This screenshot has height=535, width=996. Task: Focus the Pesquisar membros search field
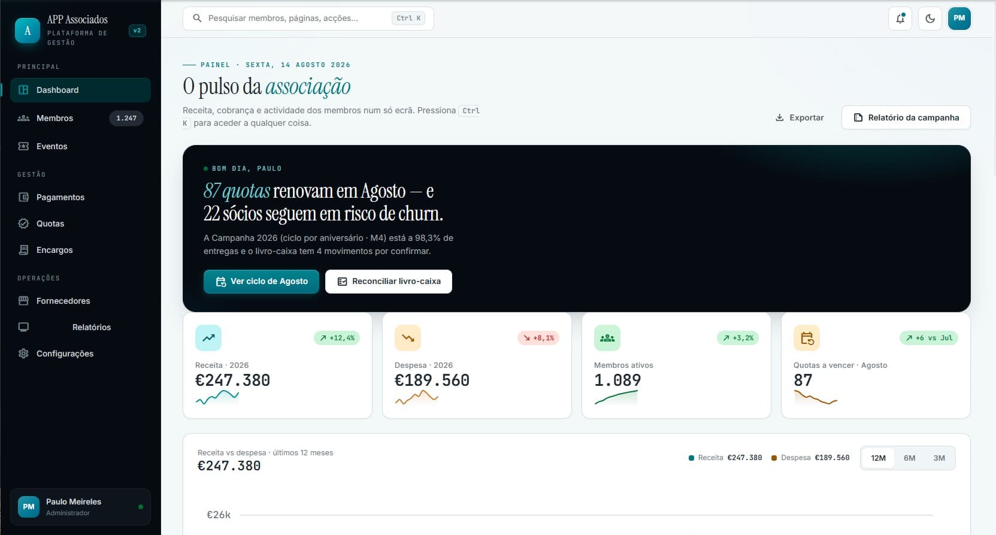308,19
